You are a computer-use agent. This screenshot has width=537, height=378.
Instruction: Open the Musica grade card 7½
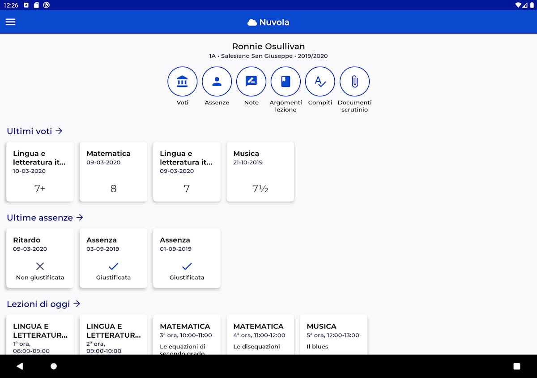[x=260, y=172]
